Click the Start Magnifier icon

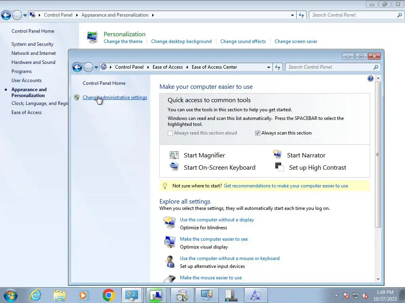coord(174,155)
